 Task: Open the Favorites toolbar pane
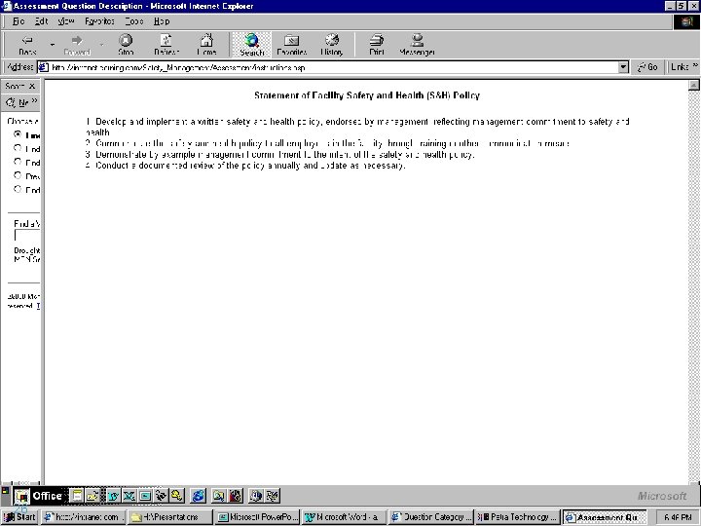(x=291, y=45)
